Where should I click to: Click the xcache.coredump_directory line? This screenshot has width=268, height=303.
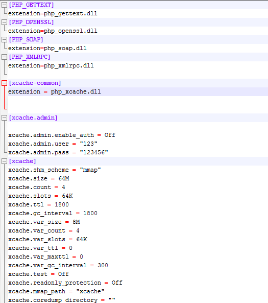(x=62, y=300)
